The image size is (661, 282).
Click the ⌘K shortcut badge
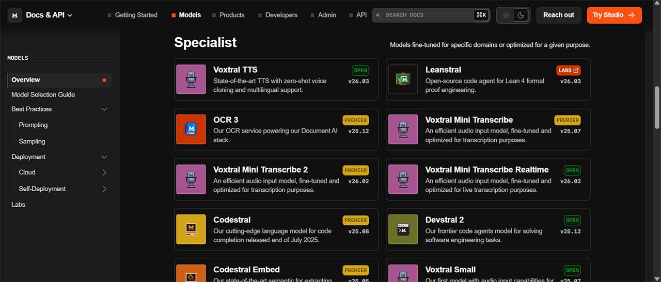coord(481,15)
